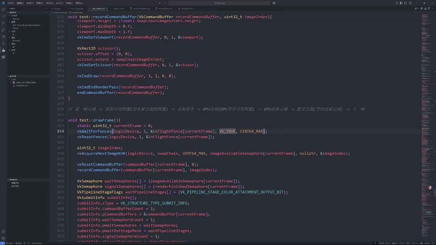Open the Python view icon

(x=3, y=57)
